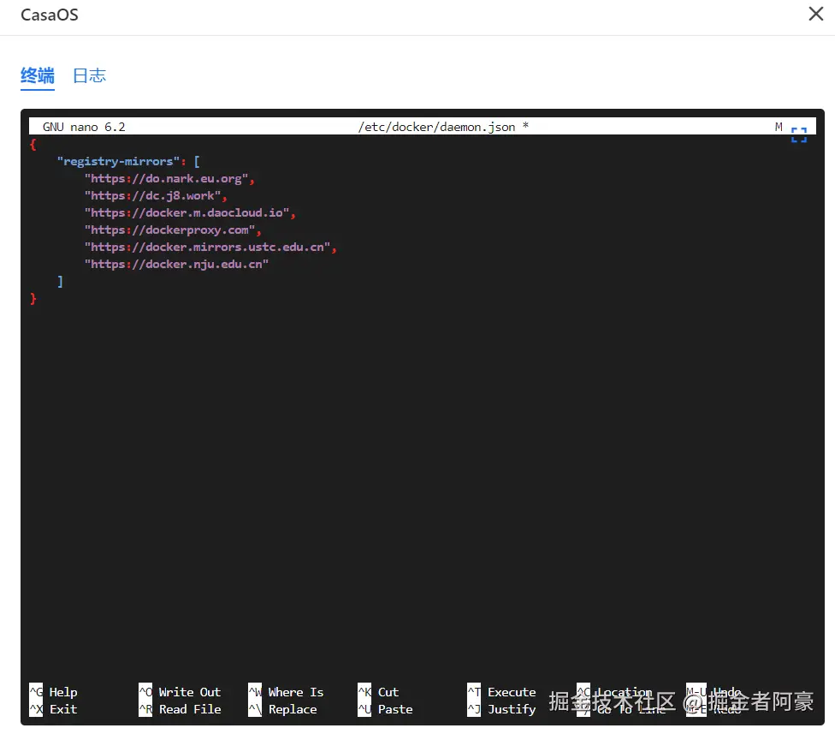Viewport: 835px width, 734px height.
Task: Click the ^T Execute shortcut
Action: (501, 692)
